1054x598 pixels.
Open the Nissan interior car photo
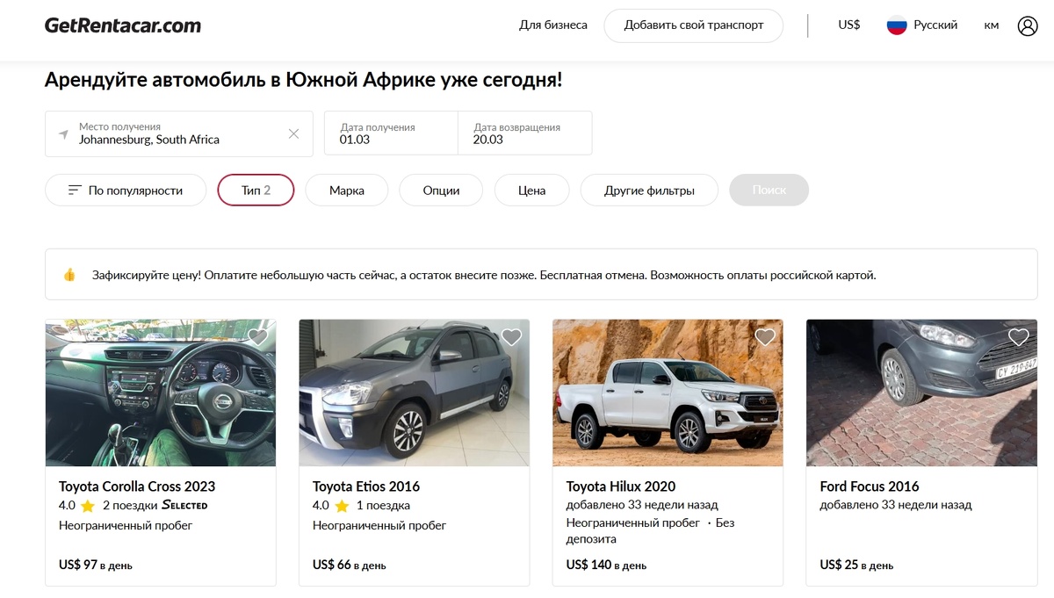161,393
